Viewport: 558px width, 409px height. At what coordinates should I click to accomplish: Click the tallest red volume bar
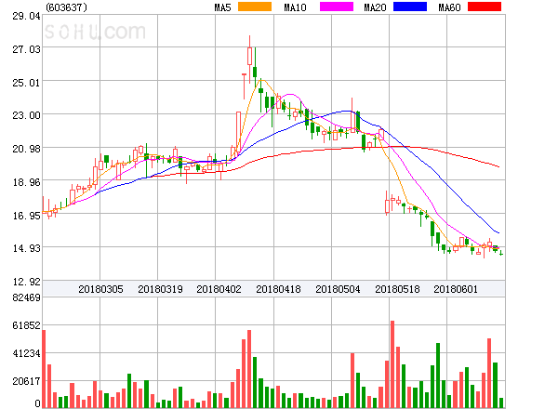coord(392,364)
